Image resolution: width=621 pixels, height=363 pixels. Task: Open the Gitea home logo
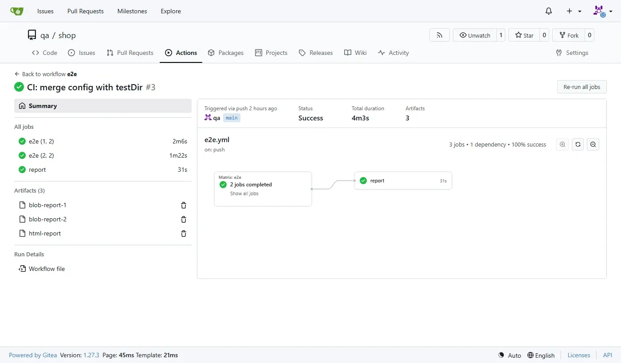pyautogui.click(x=17, y=11)
